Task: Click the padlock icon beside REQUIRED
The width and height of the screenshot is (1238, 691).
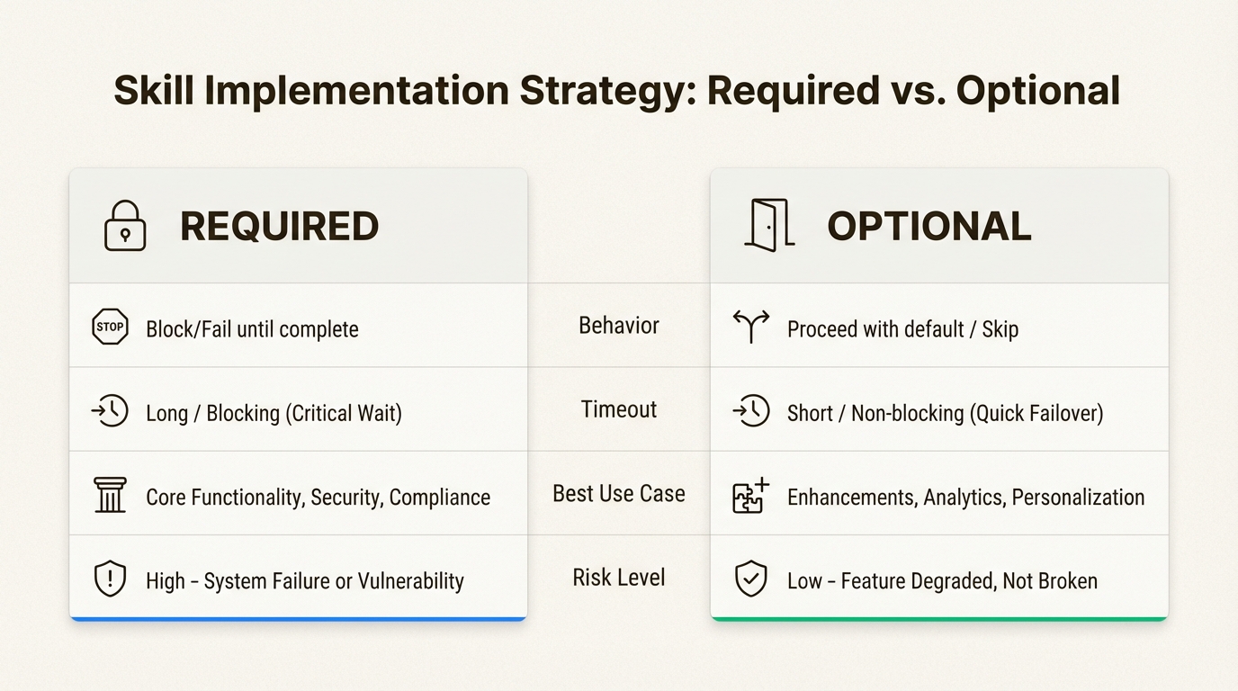Action: coord(125,226)
